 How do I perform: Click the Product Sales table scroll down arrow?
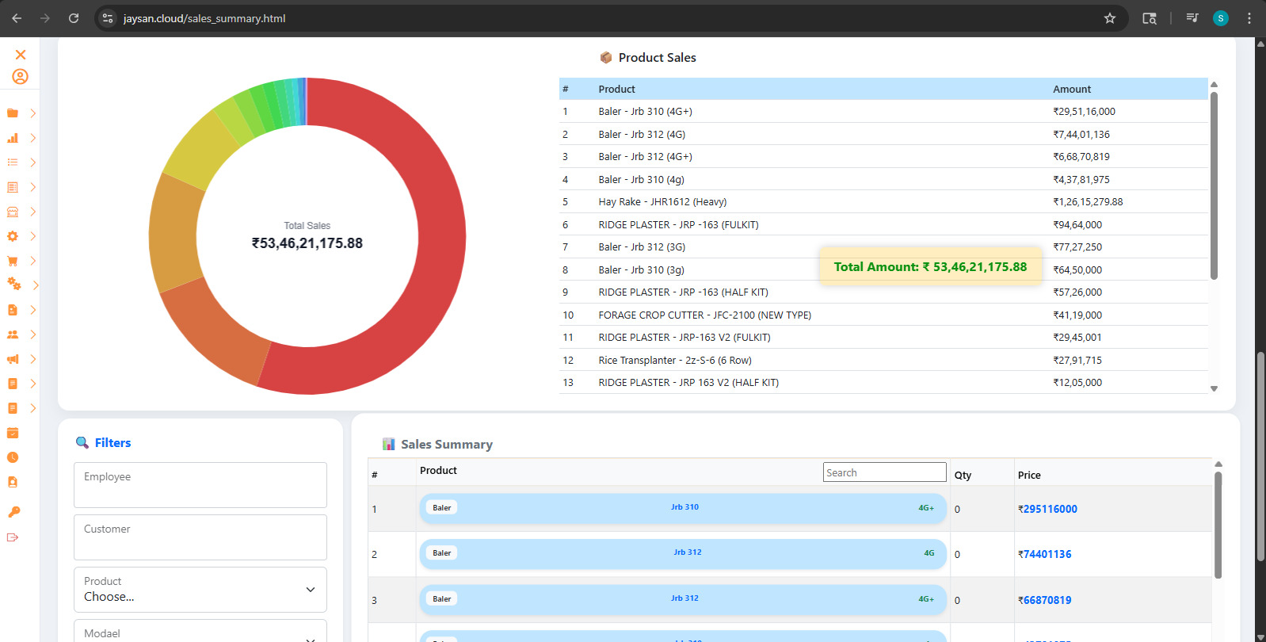[1214, 389]
